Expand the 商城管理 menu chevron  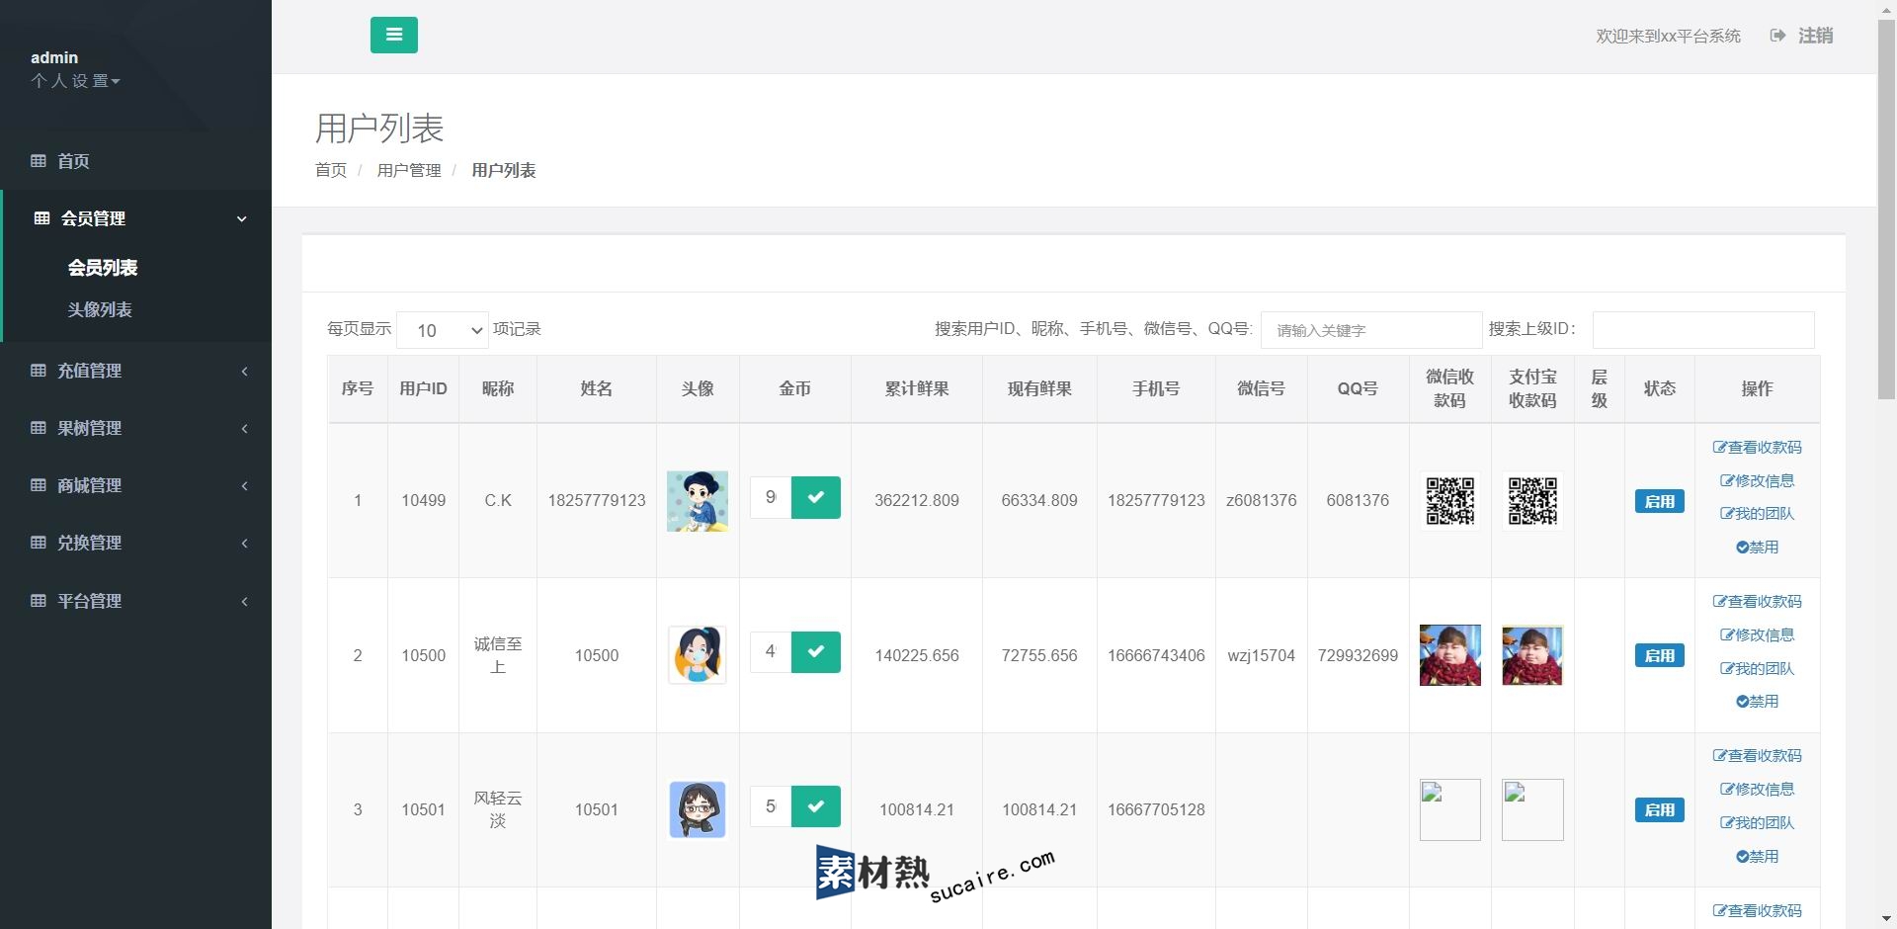244,486
